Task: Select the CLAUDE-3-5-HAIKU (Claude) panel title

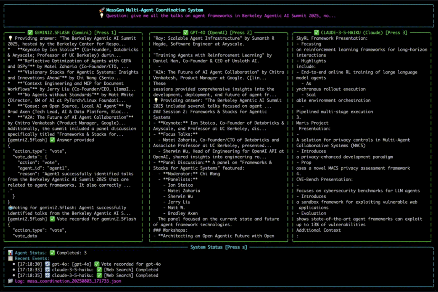Action: [x=352, y=33]
